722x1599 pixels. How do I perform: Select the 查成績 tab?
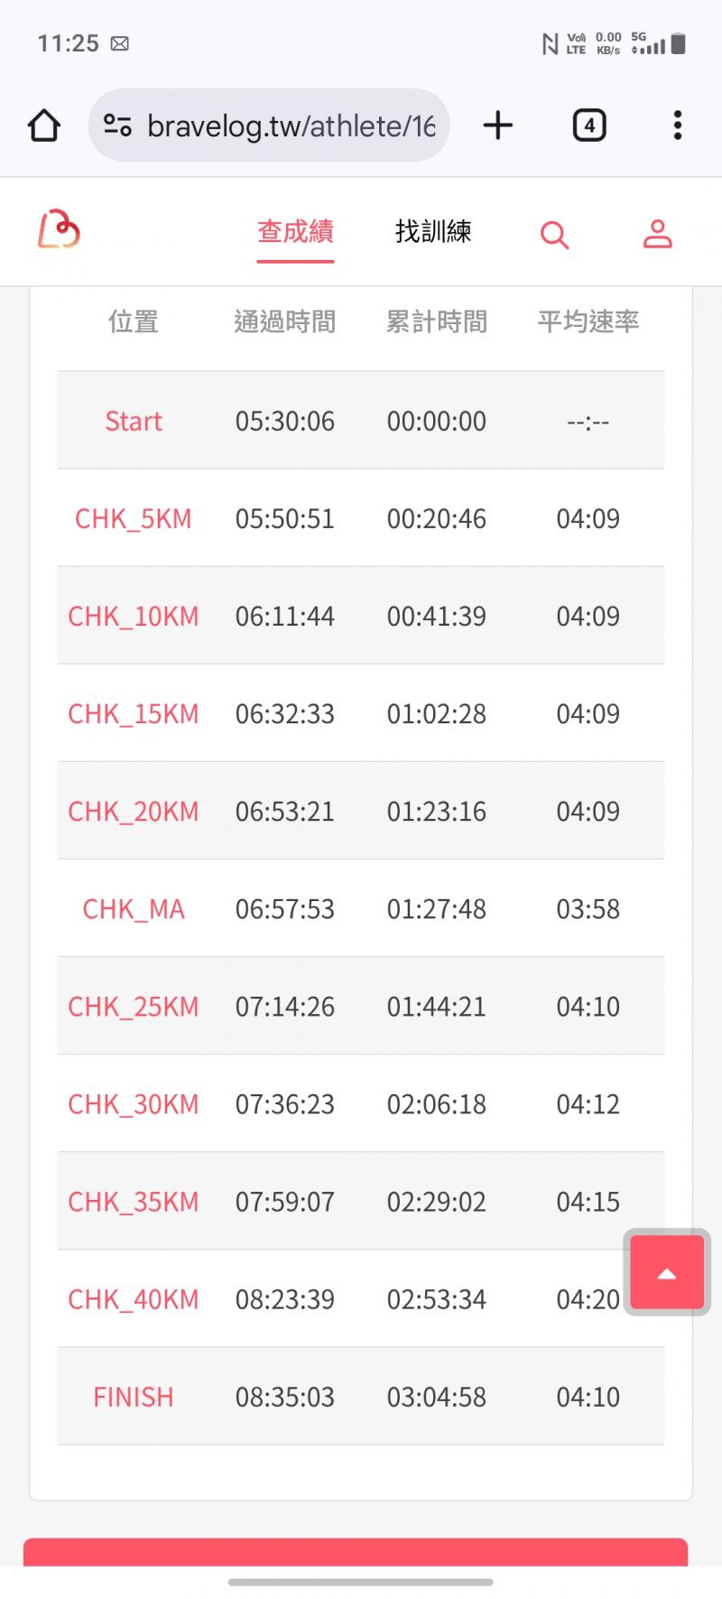(x=295, y=231)
